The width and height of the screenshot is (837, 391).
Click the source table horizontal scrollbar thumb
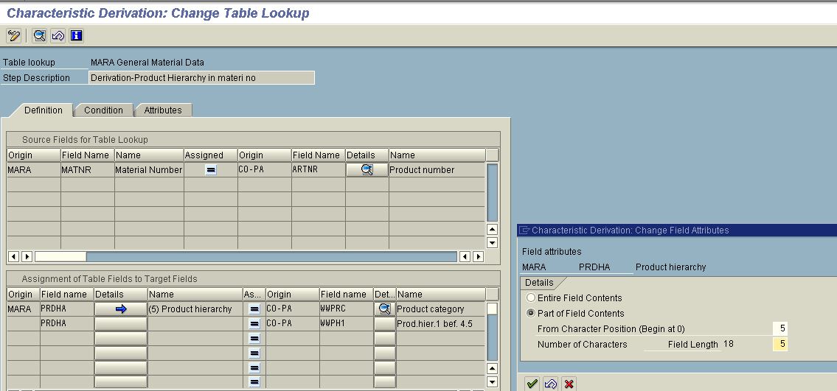(x=60, y=257)
